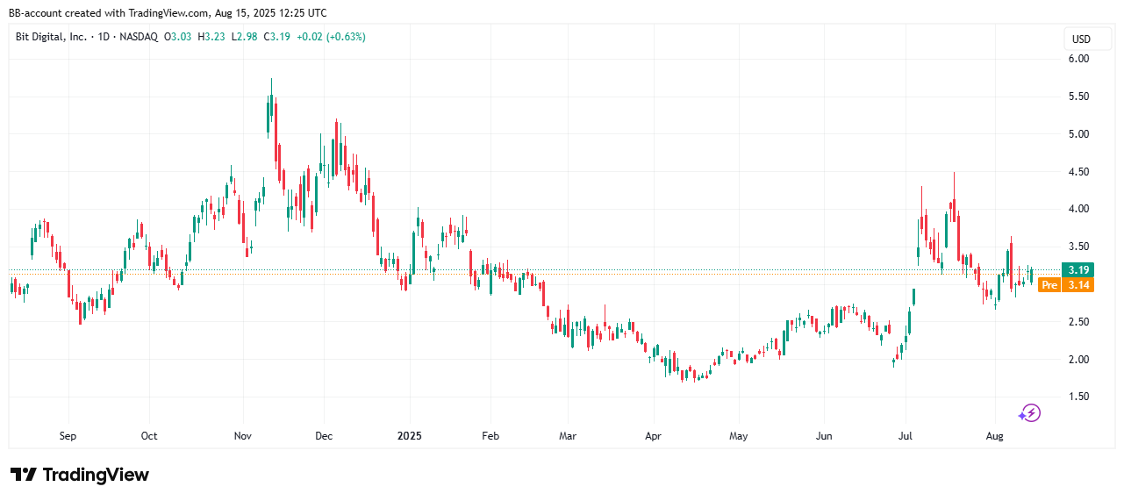Click the Nov date axis label

(243, 436)
